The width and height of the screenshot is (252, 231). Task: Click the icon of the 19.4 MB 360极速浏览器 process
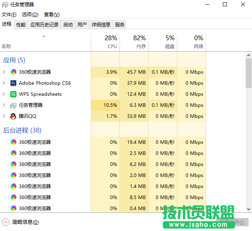[13, 142]
